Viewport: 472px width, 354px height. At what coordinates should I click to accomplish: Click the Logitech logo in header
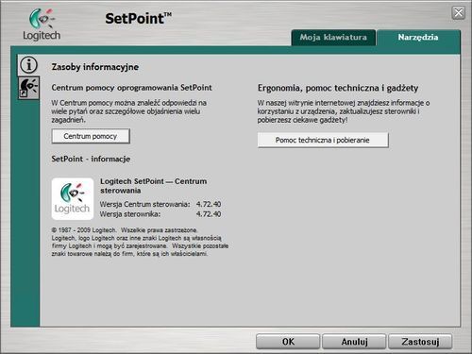point(42,25)
